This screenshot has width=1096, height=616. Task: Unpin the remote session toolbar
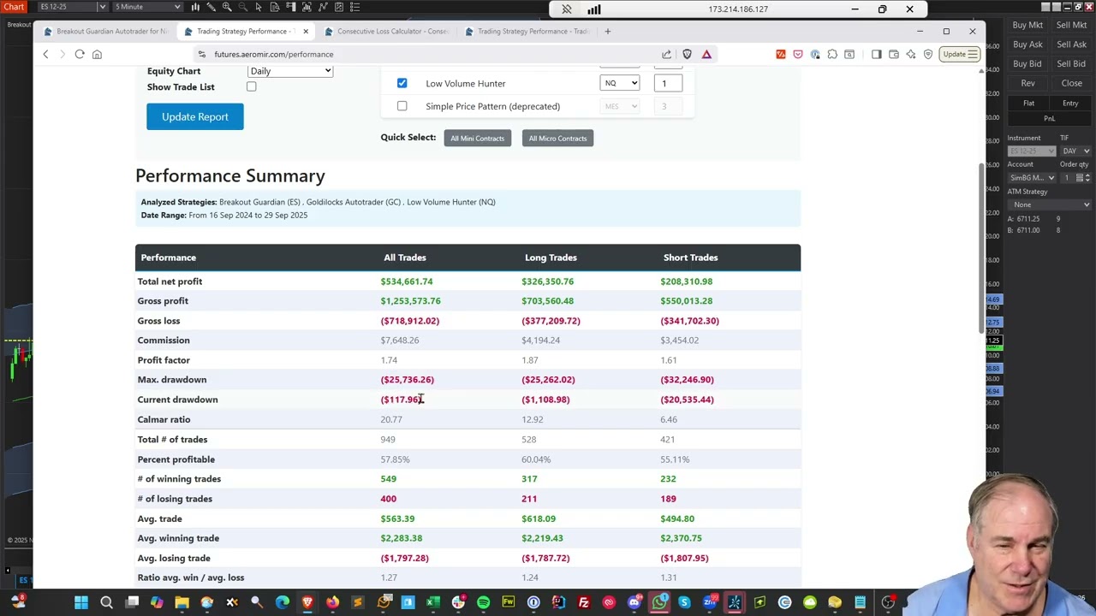567,9
